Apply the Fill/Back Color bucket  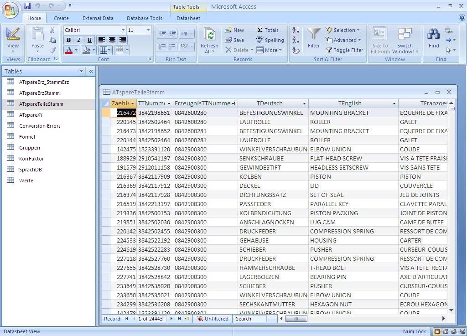86,50
